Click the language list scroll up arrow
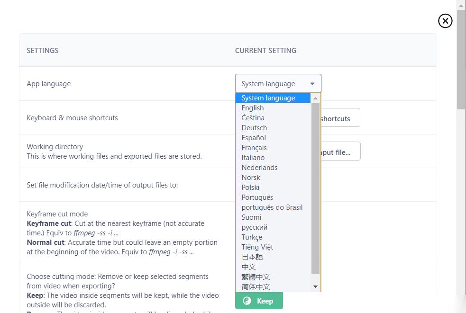466x313 pixels. click(x=315, y=98)
